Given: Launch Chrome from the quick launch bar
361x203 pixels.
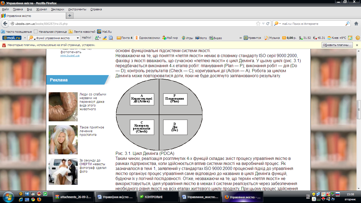Looking at the screenshot, I should pos(33,199).
